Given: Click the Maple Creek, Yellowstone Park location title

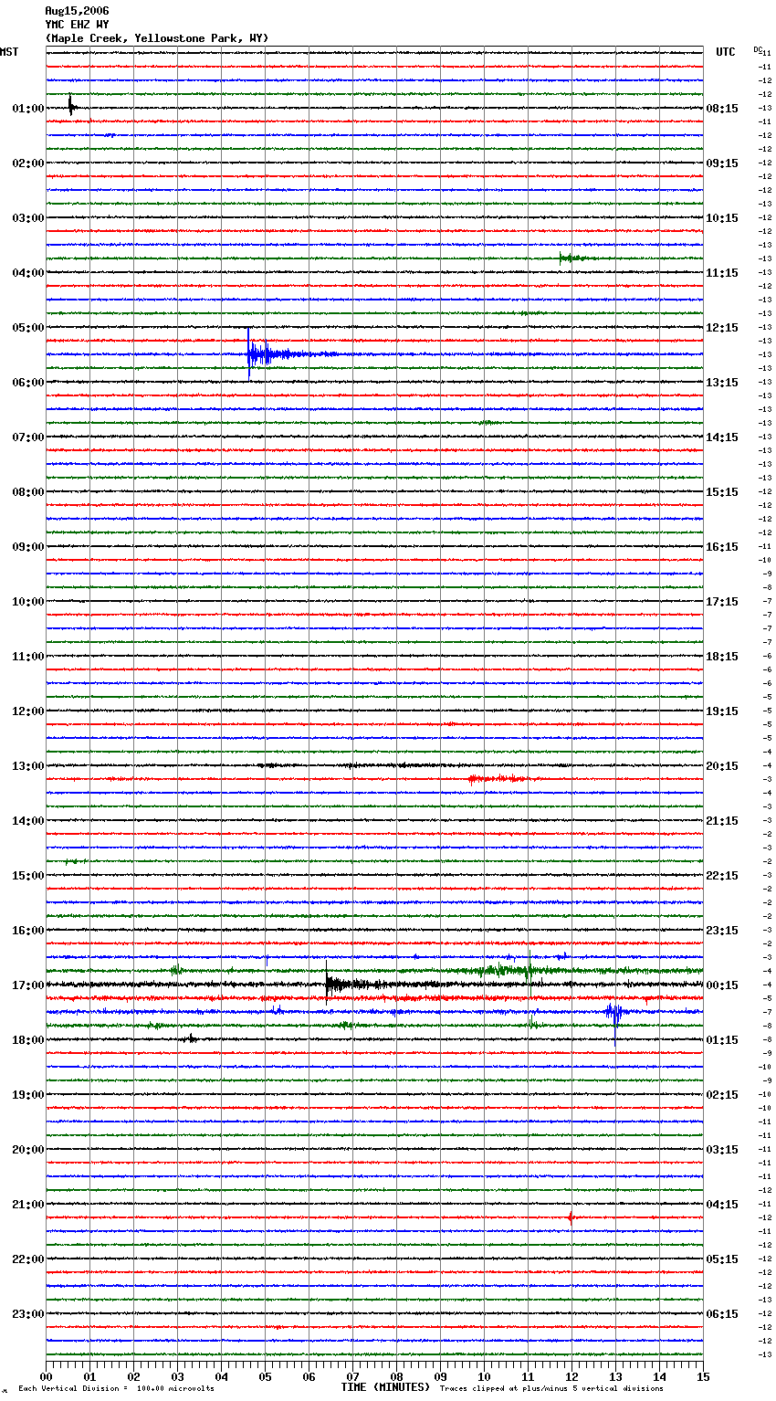Looking at the screenshot, I should (157, 38).
